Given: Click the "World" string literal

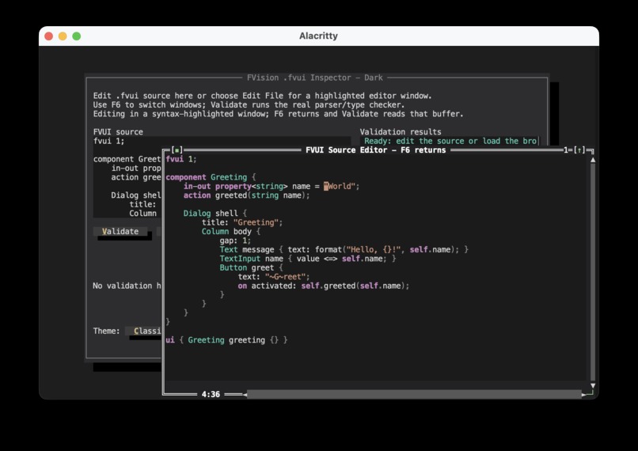Looking at the screenshot, I should pyautogui.click(x=341, y=186).
